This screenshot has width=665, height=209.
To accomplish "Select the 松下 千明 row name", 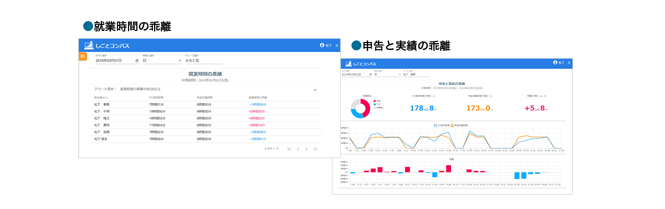I will click(102, 111).
